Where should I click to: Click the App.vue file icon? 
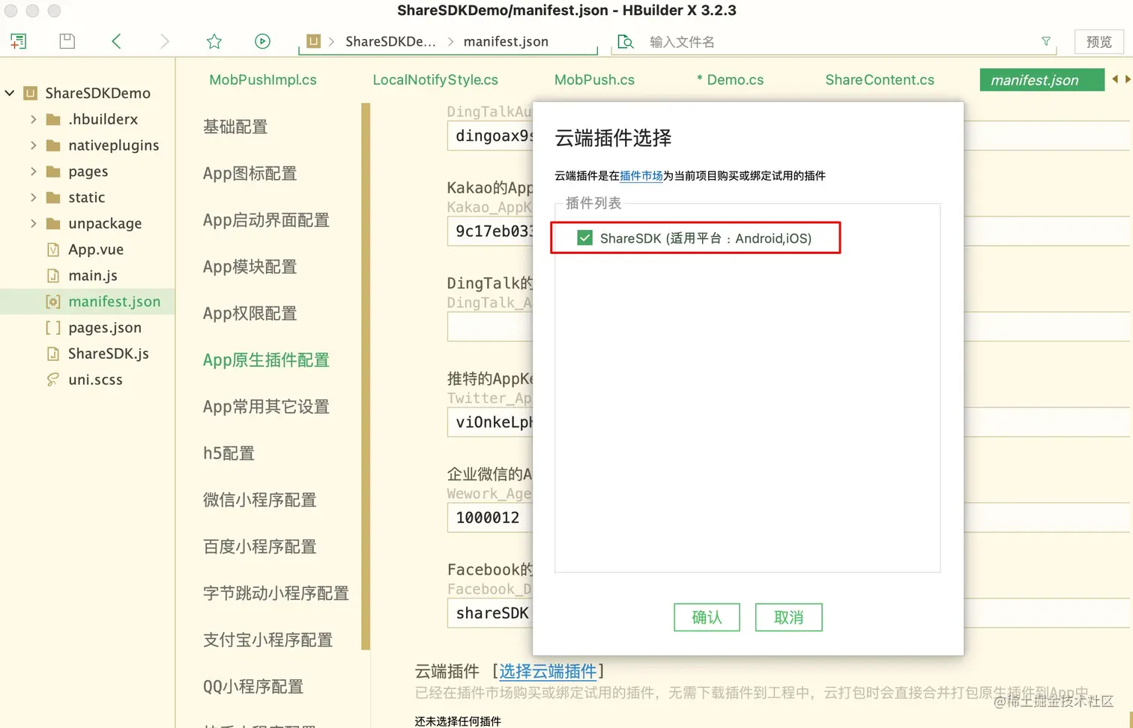[53, 249]
